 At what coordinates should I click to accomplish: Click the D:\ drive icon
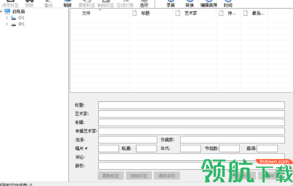(13, 25)
